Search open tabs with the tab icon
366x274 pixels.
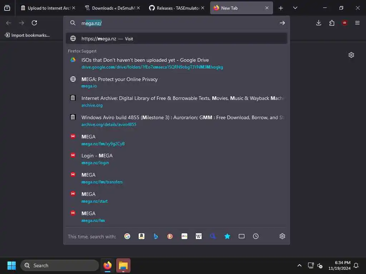pyautogui.click(x=242, y=236)
